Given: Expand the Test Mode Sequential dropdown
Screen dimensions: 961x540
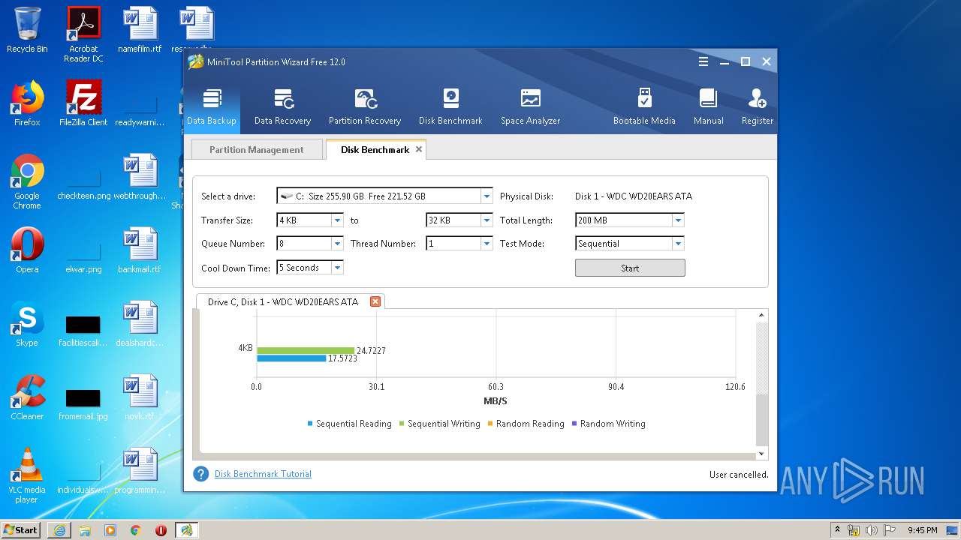Looking at the screenshot, I should [x=678, y=244].
